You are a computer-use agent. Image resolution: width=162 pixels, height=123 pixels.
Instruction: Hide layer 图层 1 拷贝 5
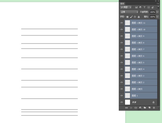[x=122, y=63]
